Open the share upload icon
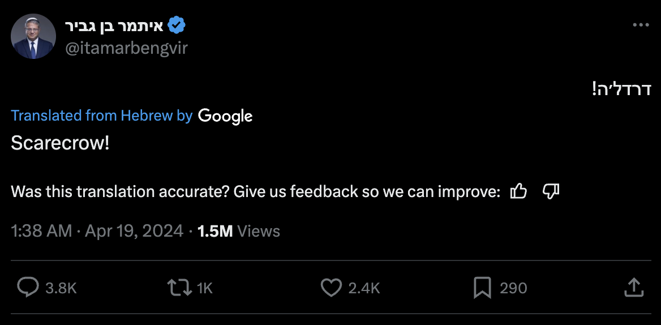 pyautogui.click(x=634, y=288)
